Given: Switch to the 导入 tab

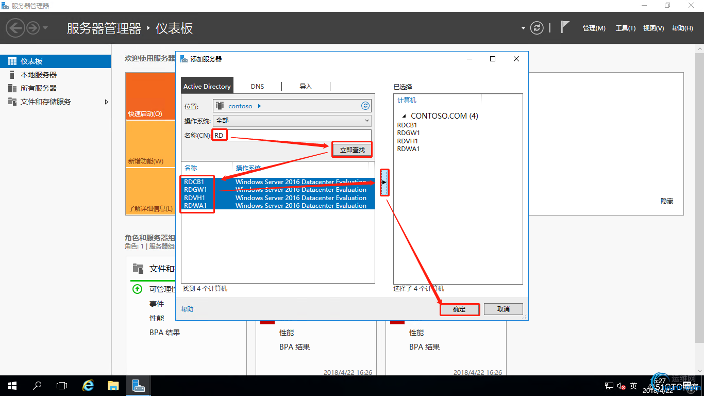Looking at the screenshot, I should pos(306,86).
